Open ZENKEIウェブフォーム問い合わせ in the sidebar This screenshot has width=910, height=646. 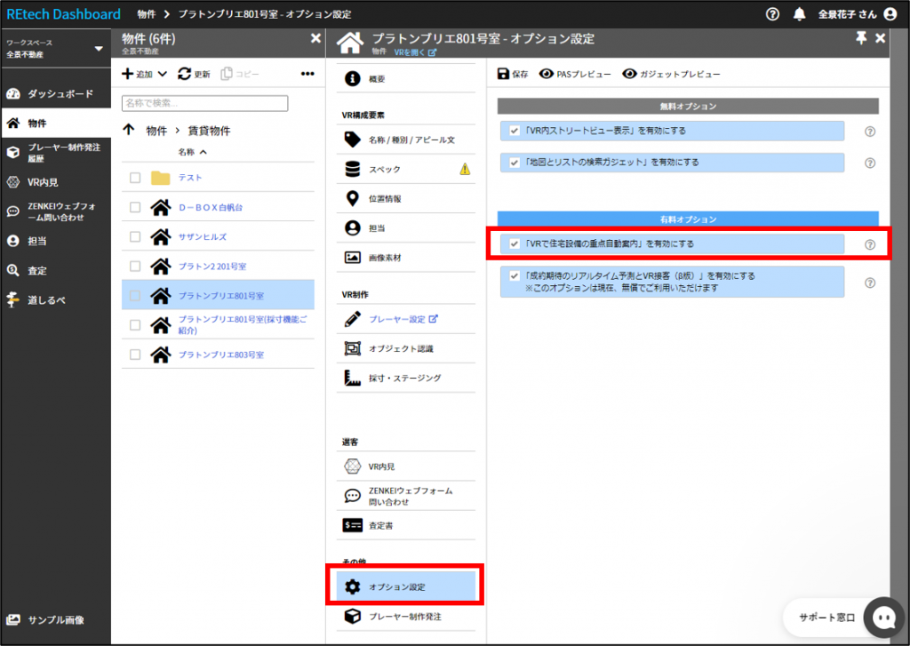56,211
